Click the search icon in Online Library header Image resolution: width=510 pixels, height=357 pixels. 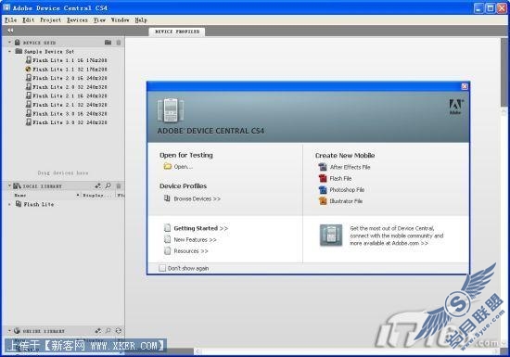point(108,331)
